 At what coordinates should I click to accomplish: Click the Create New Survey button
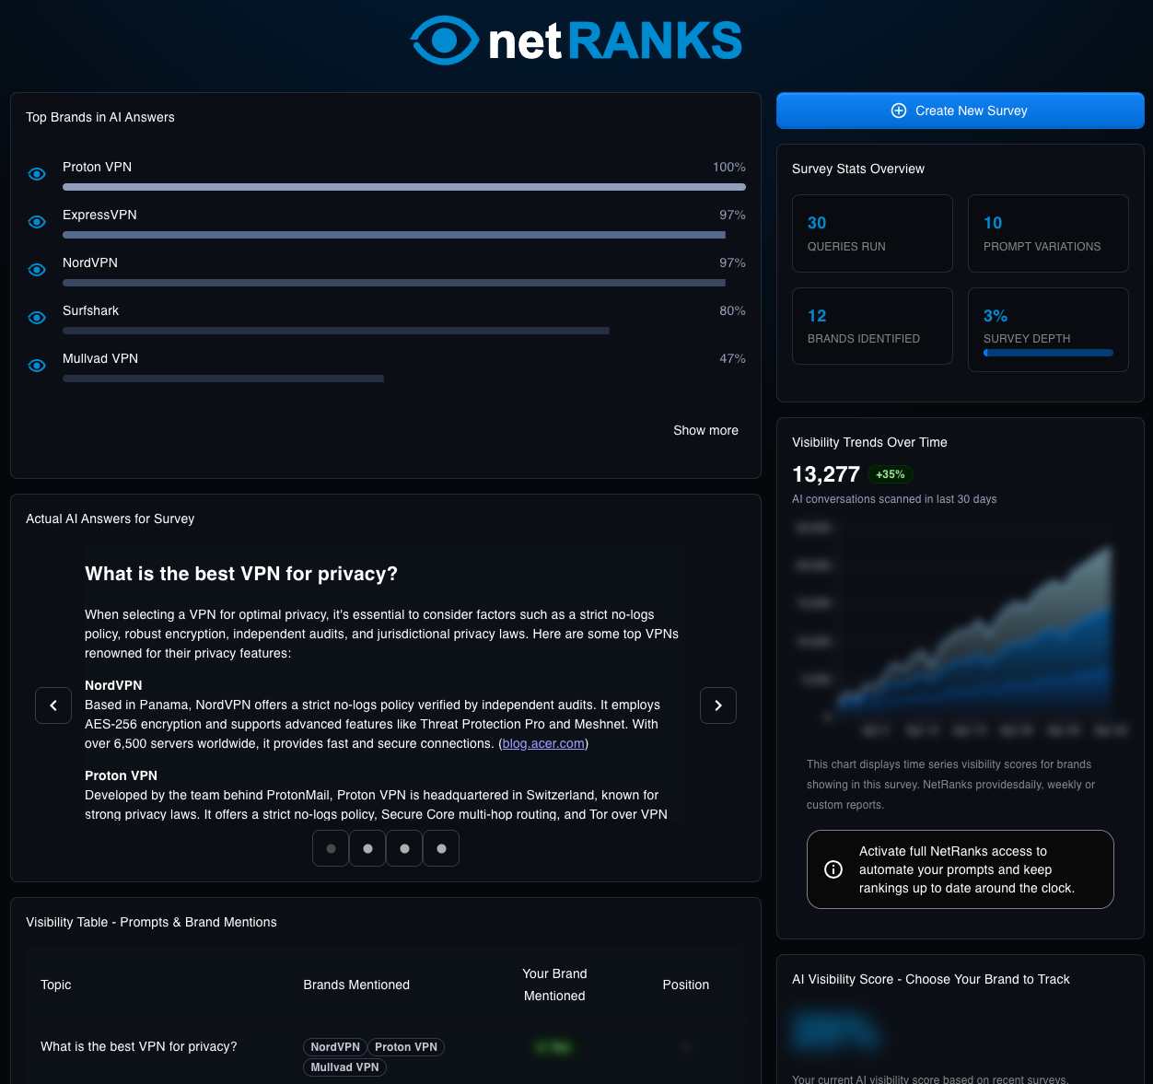(960, 111)
